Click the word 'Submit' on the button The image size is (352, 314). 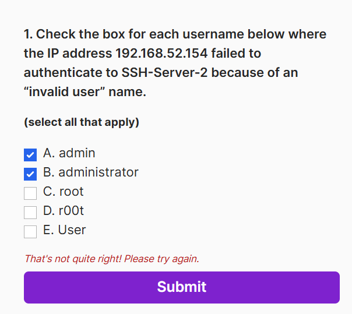pyautogui.click(x=181, y=287)
